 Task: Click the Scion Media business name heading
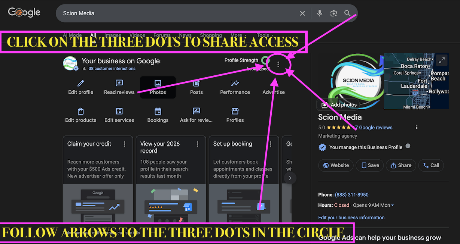tap(340, 117)
